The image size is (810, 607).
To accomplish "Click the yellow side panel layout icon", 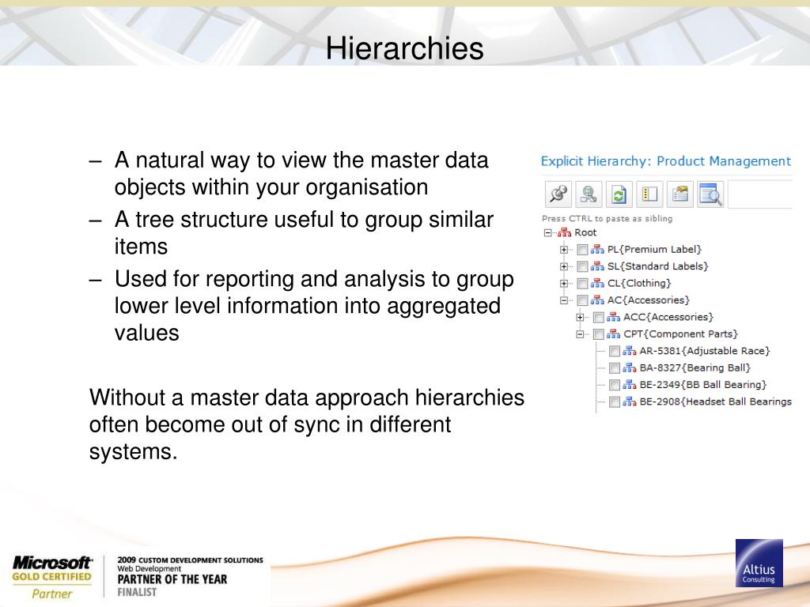I will click(x=649, y=194).
